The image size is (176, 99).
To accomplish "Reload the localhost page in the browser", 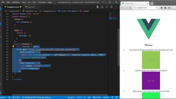I will [x=130, y=8].
